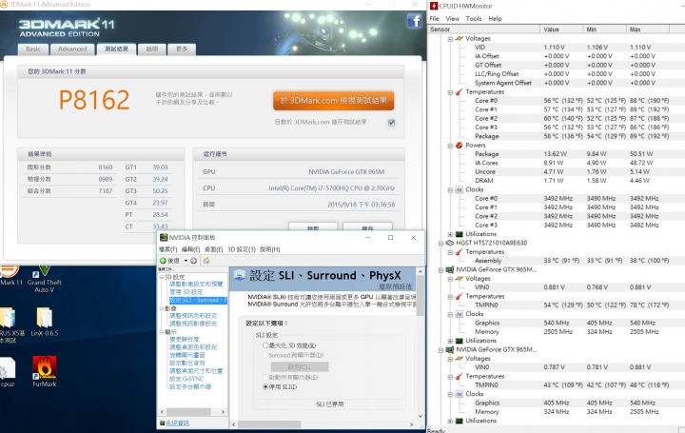Open the Help menu in HWMonitor
This screenshot has height=433, width=685.
495,19
